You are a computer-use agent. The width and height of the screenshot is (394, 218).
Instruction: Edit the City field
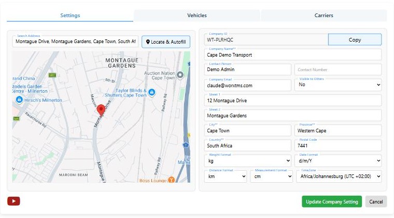(x=248, y=130)
